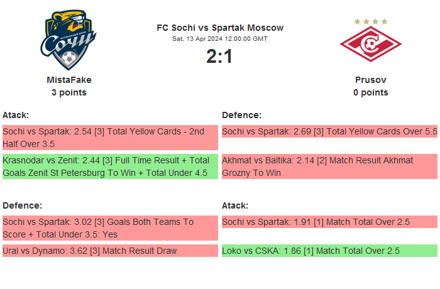Screen dimensions: 440x289
Task: Open the Krasnodar vs Zenit bet row
Action: click(x=110, y=166)
